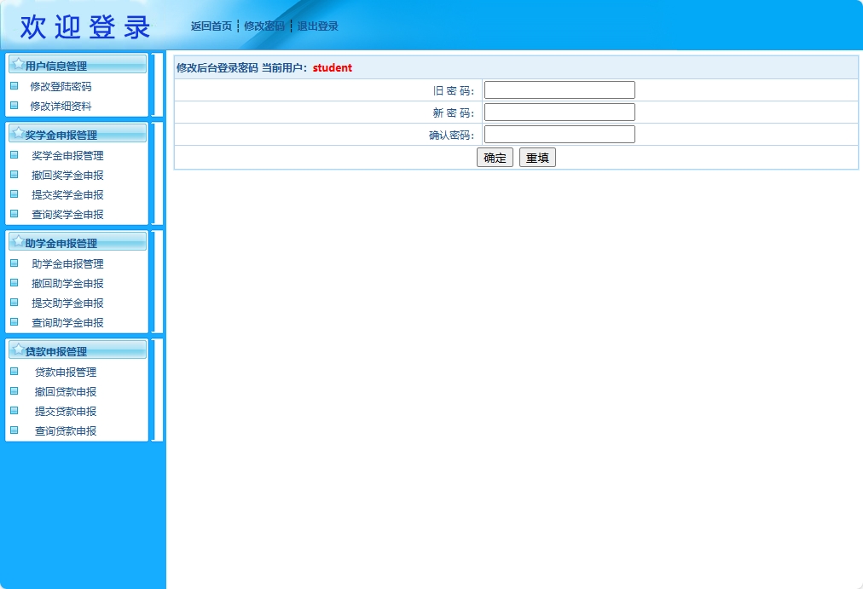This screenshot has height=589, width=863.
Task: Click the square icon beside 撤回奖学金申报
Action: point(14,175)
